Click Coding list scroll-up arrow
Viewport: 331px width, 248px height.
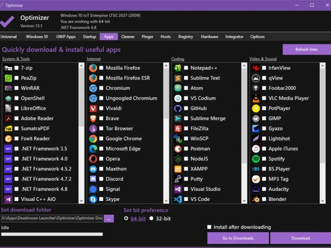pos(244,66)
